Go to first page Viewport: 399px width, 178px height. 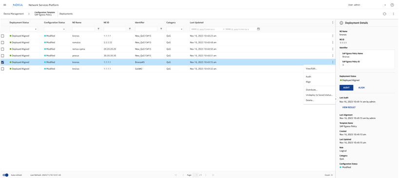click(176, 175)
